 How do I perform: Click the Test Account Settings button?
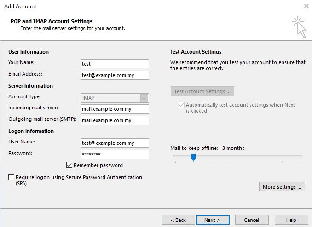pyautogui.click(x=202, y=91)
